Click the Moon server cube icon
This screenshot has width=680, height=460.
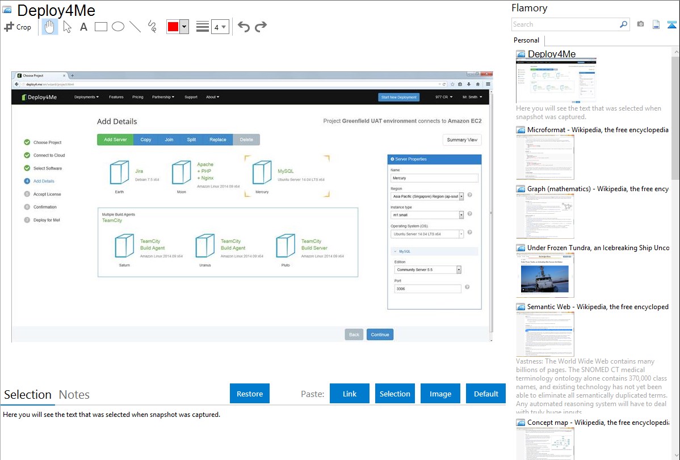click(x=181, y=172)
